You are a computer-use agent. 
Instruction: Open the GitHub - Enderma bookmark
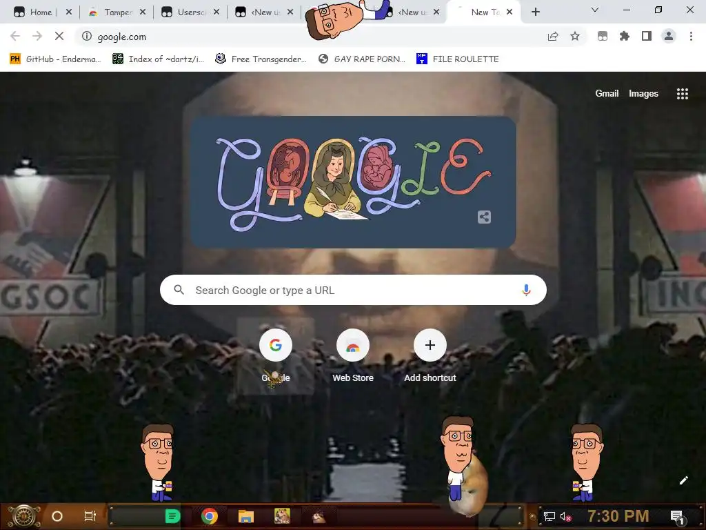tap(55, 59)
